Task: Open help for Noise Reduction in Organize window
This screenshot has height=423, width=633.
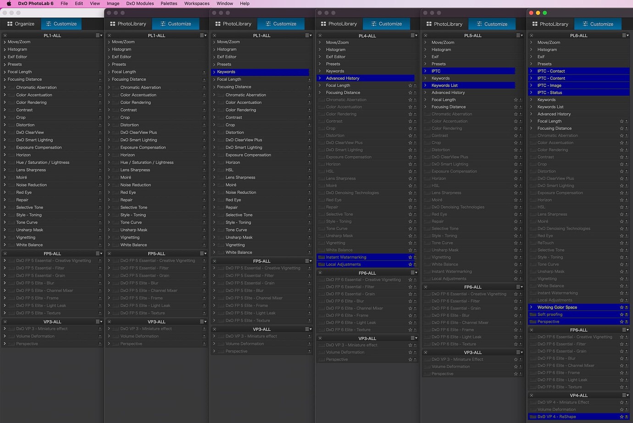Action: pyautogui.click(x=100, y=185)
